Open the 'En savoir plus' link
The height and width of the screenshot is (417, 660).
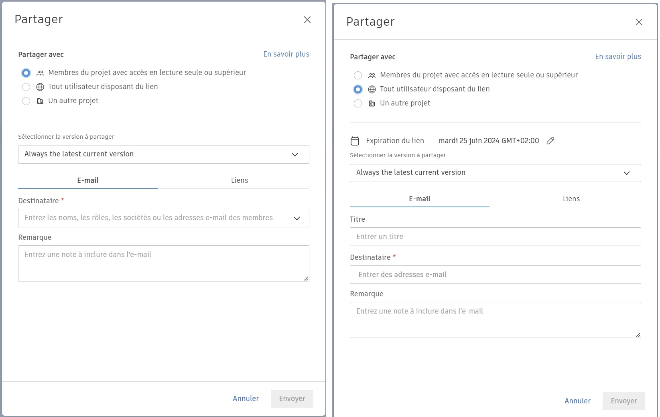pos(286,54)
